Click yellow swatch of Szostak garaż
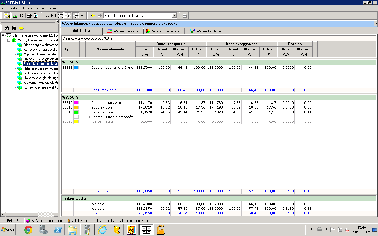This screenshot has height=236, width=378. [76, 122]
